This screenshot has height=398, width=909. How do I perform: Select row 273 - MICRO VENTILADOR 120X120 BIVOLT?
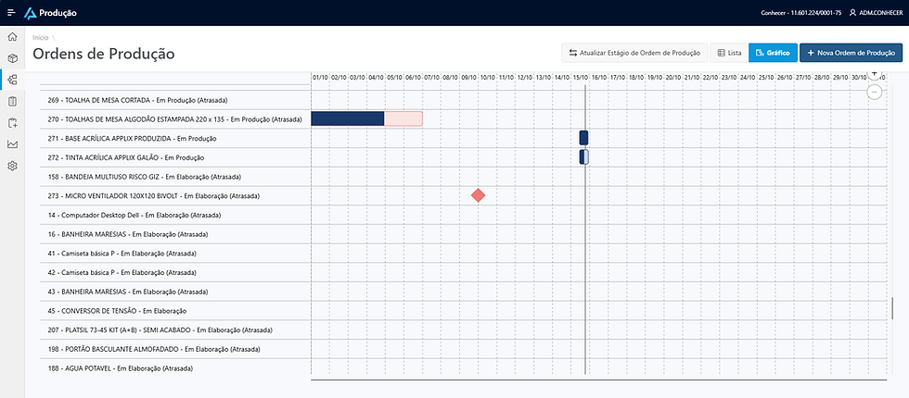pyautogui.click(x=174, y=196)
